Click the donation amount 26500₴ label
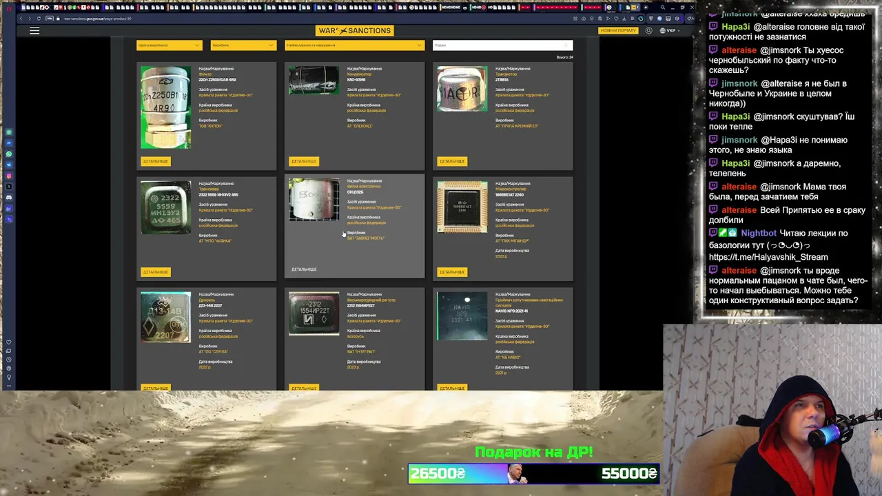Screen dimensions: 882x496 pyautogui.click(x=438, y=474)
